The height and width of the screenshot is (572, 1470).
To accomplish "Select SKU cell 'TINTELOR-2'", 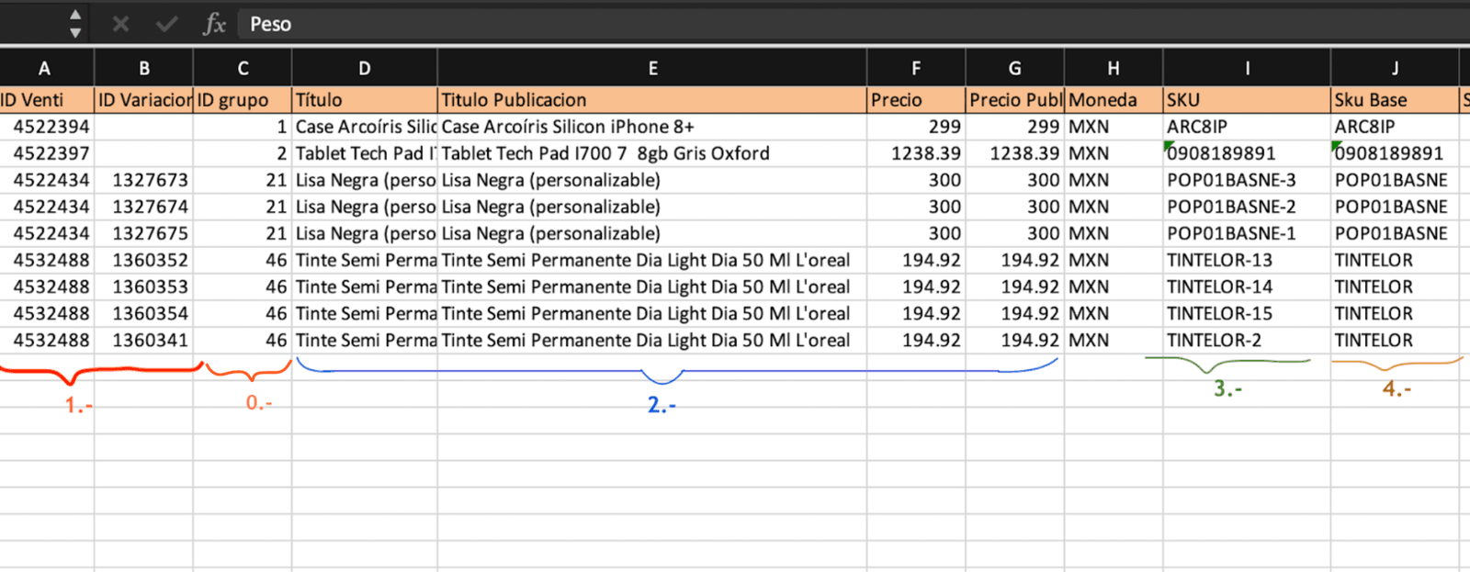I will pos(1247,340).
